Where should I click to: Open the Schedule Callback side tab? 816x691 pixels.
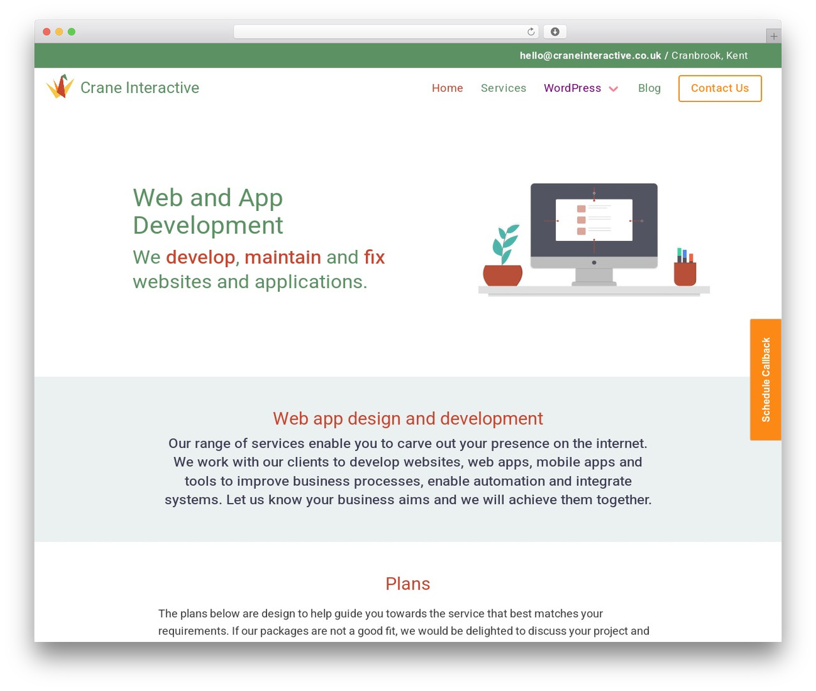pyautogui.click(x=766, y=379)
